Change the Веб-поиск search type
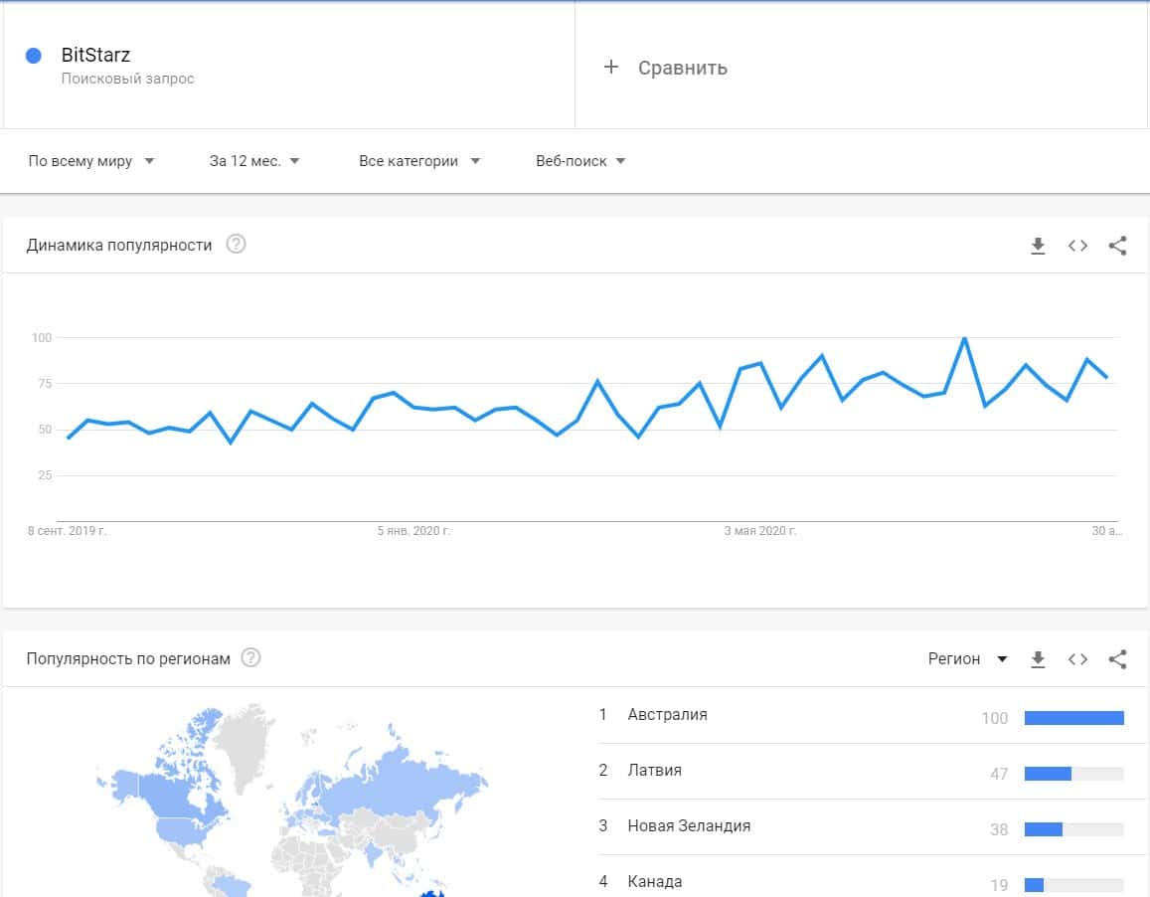Screen dimensions: 1150x897 pos(580,161)
